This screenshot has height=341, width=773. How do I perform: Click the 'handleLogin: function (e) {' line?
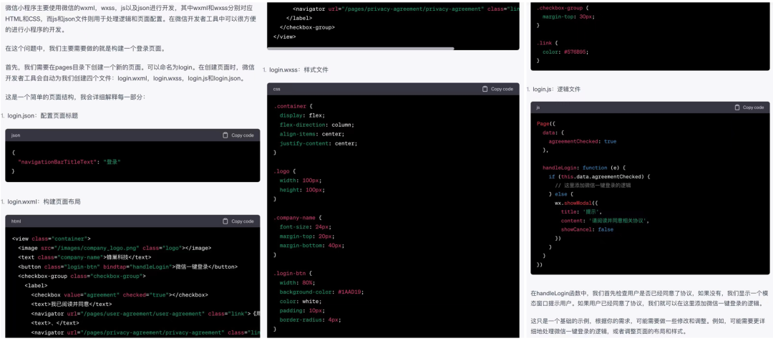click(x=584, y=168)
